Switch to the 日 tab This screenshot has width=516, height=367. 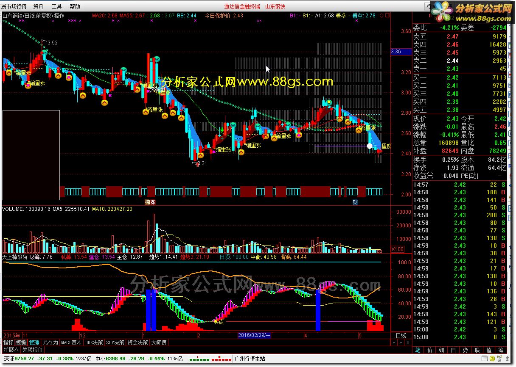click(x=453, y=350)
